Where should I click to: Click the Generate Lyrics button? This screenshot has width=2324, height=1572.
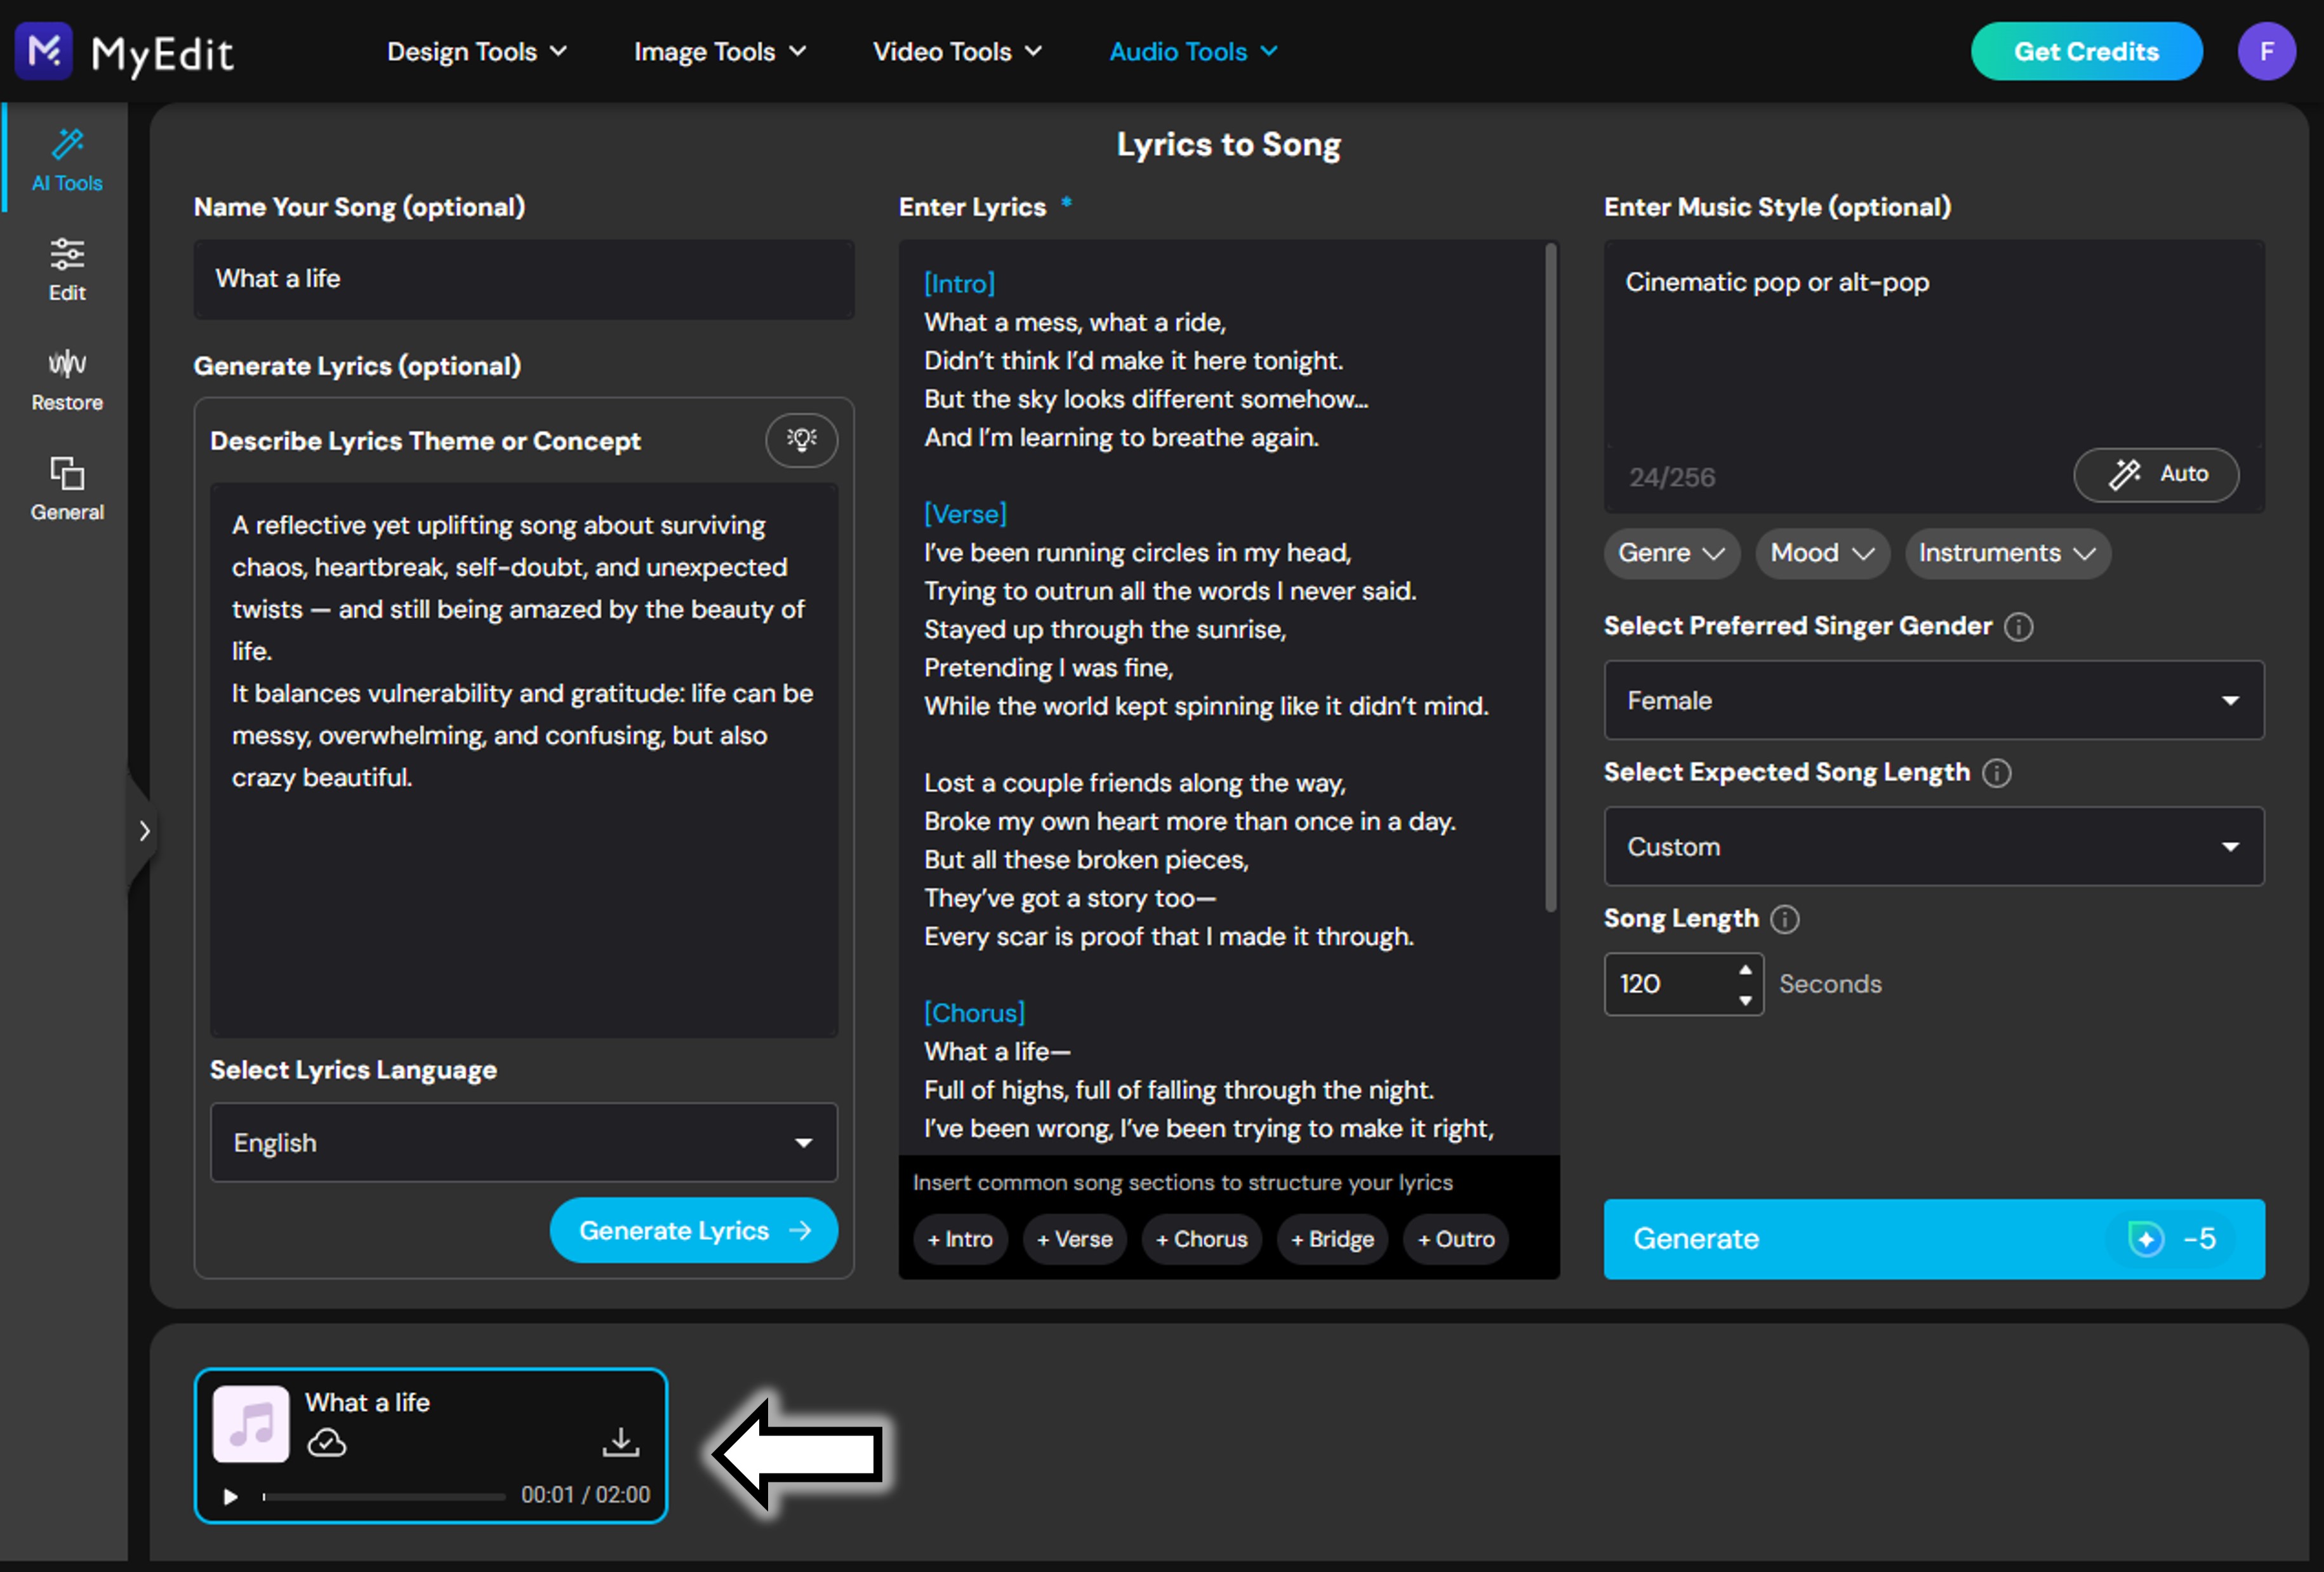(693, 1230)
